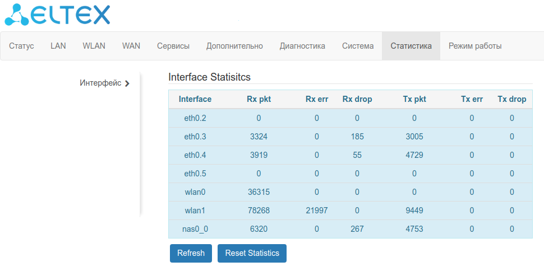The width and height of the screenshot is (544, 271).
Task: Select the Дополнительно tab
Action: [x=234, y=46]
